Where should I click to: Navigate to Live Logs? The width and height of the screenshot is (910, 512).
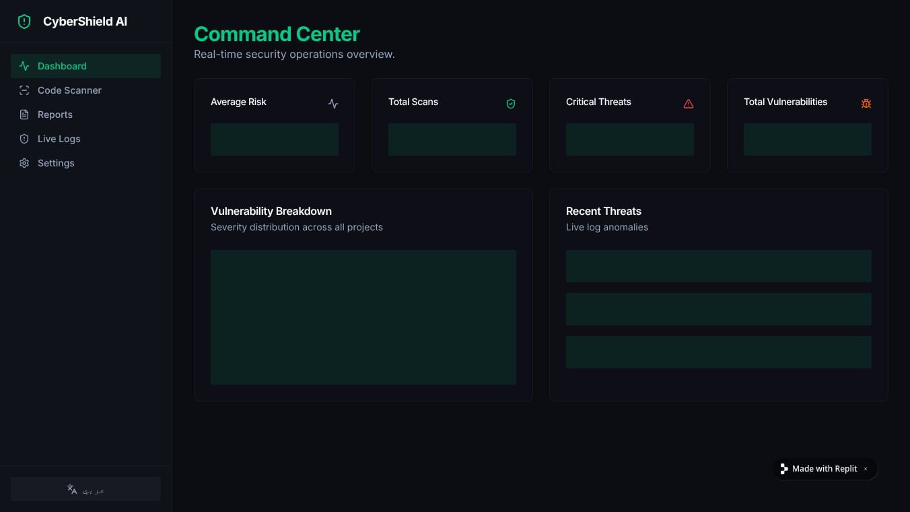tap(85, 139)
